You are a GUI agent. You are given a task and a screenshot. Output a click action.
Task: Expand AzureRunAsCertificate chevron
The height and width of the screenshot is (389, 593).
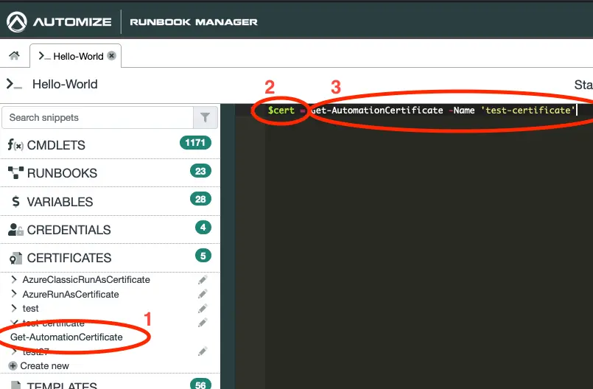[x=14, y=294]
